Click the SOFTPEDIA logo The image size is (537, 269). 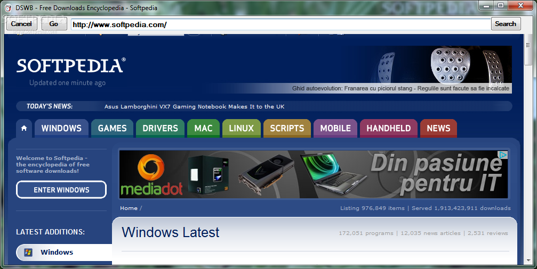coord(71,65)
